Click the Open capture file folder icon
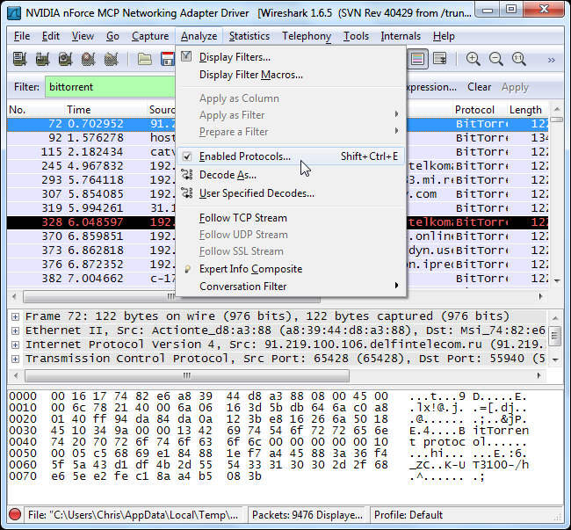The image size is (571, 530). pos(145,59)
